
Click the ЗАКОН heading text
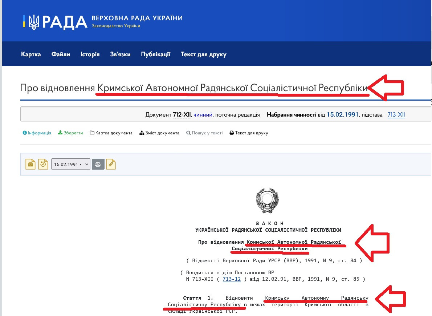(270, 223)
